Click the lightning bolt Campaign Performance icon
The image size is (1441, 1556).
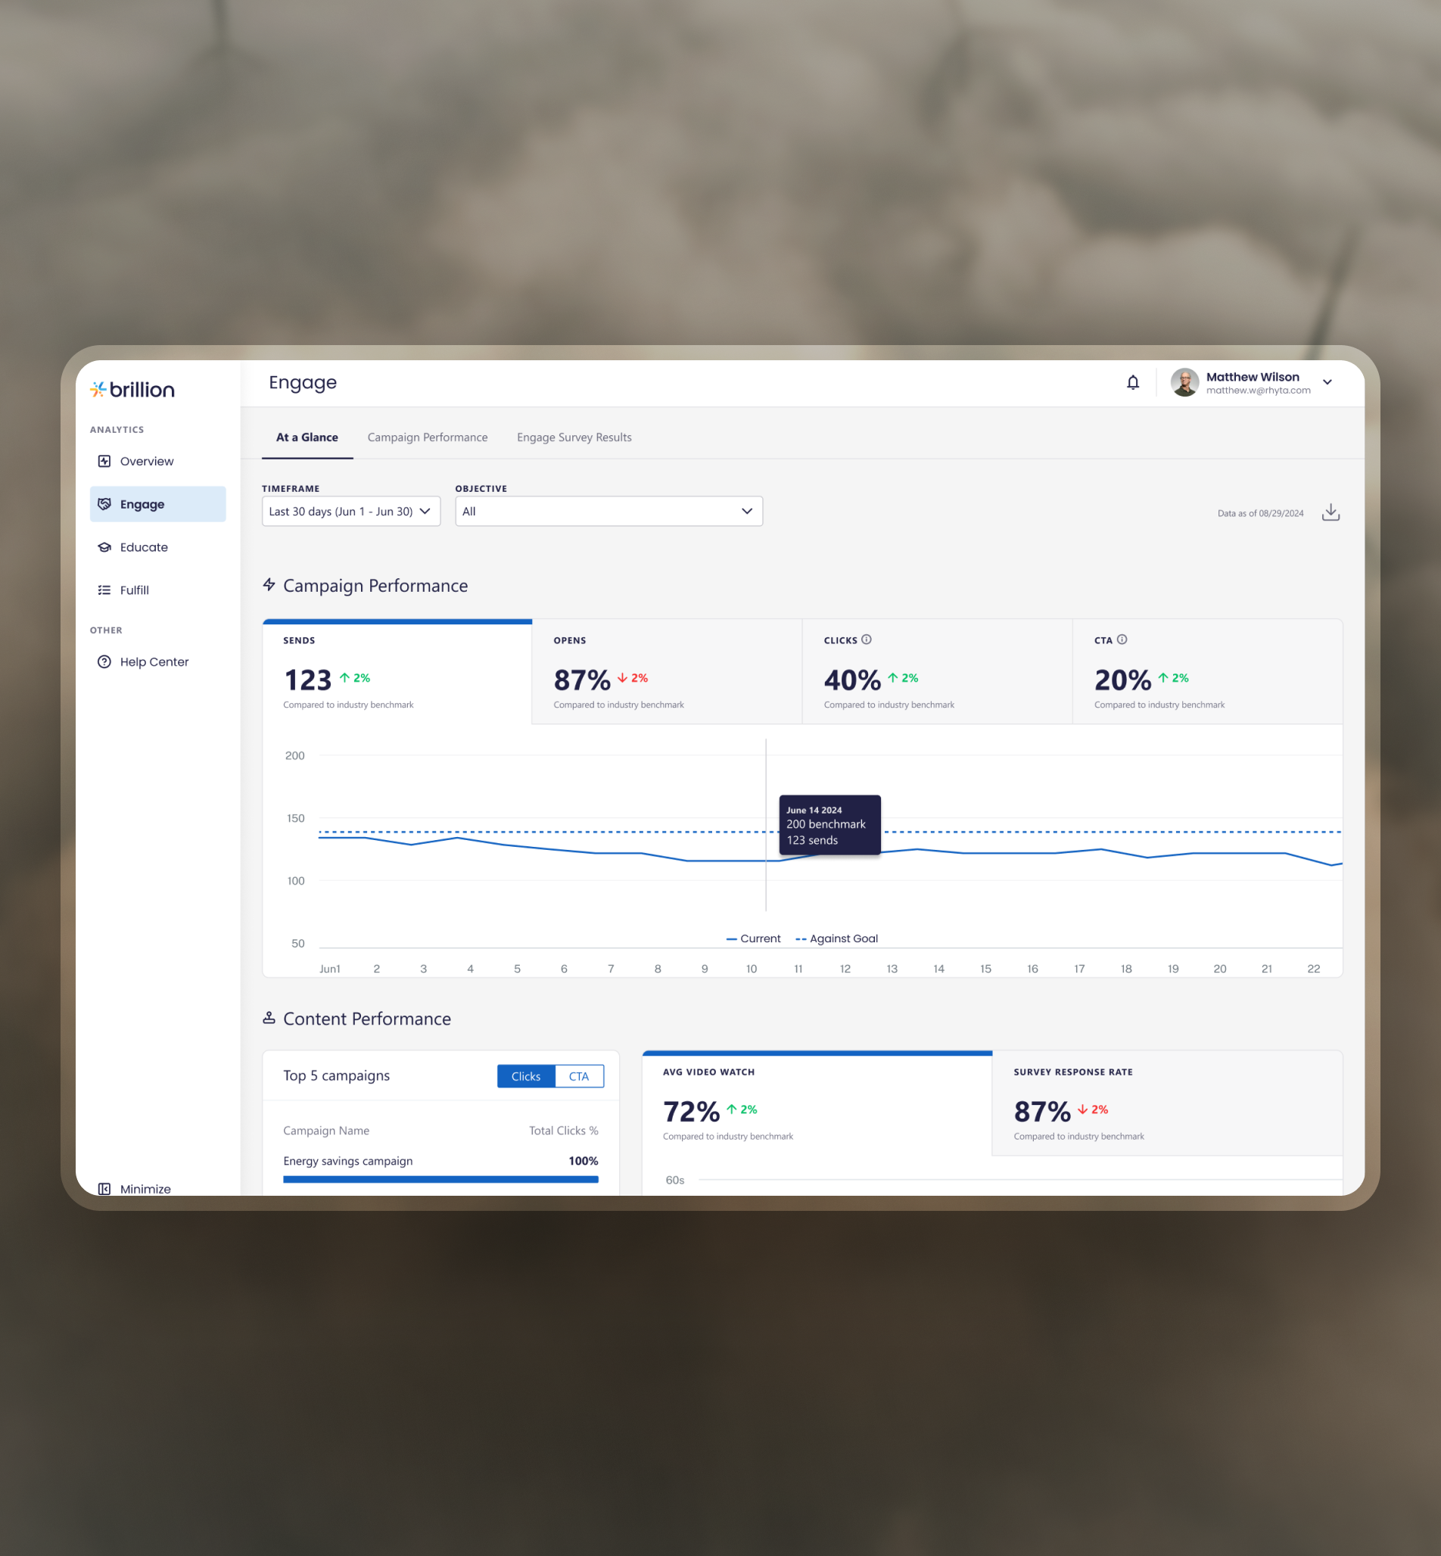269,585
